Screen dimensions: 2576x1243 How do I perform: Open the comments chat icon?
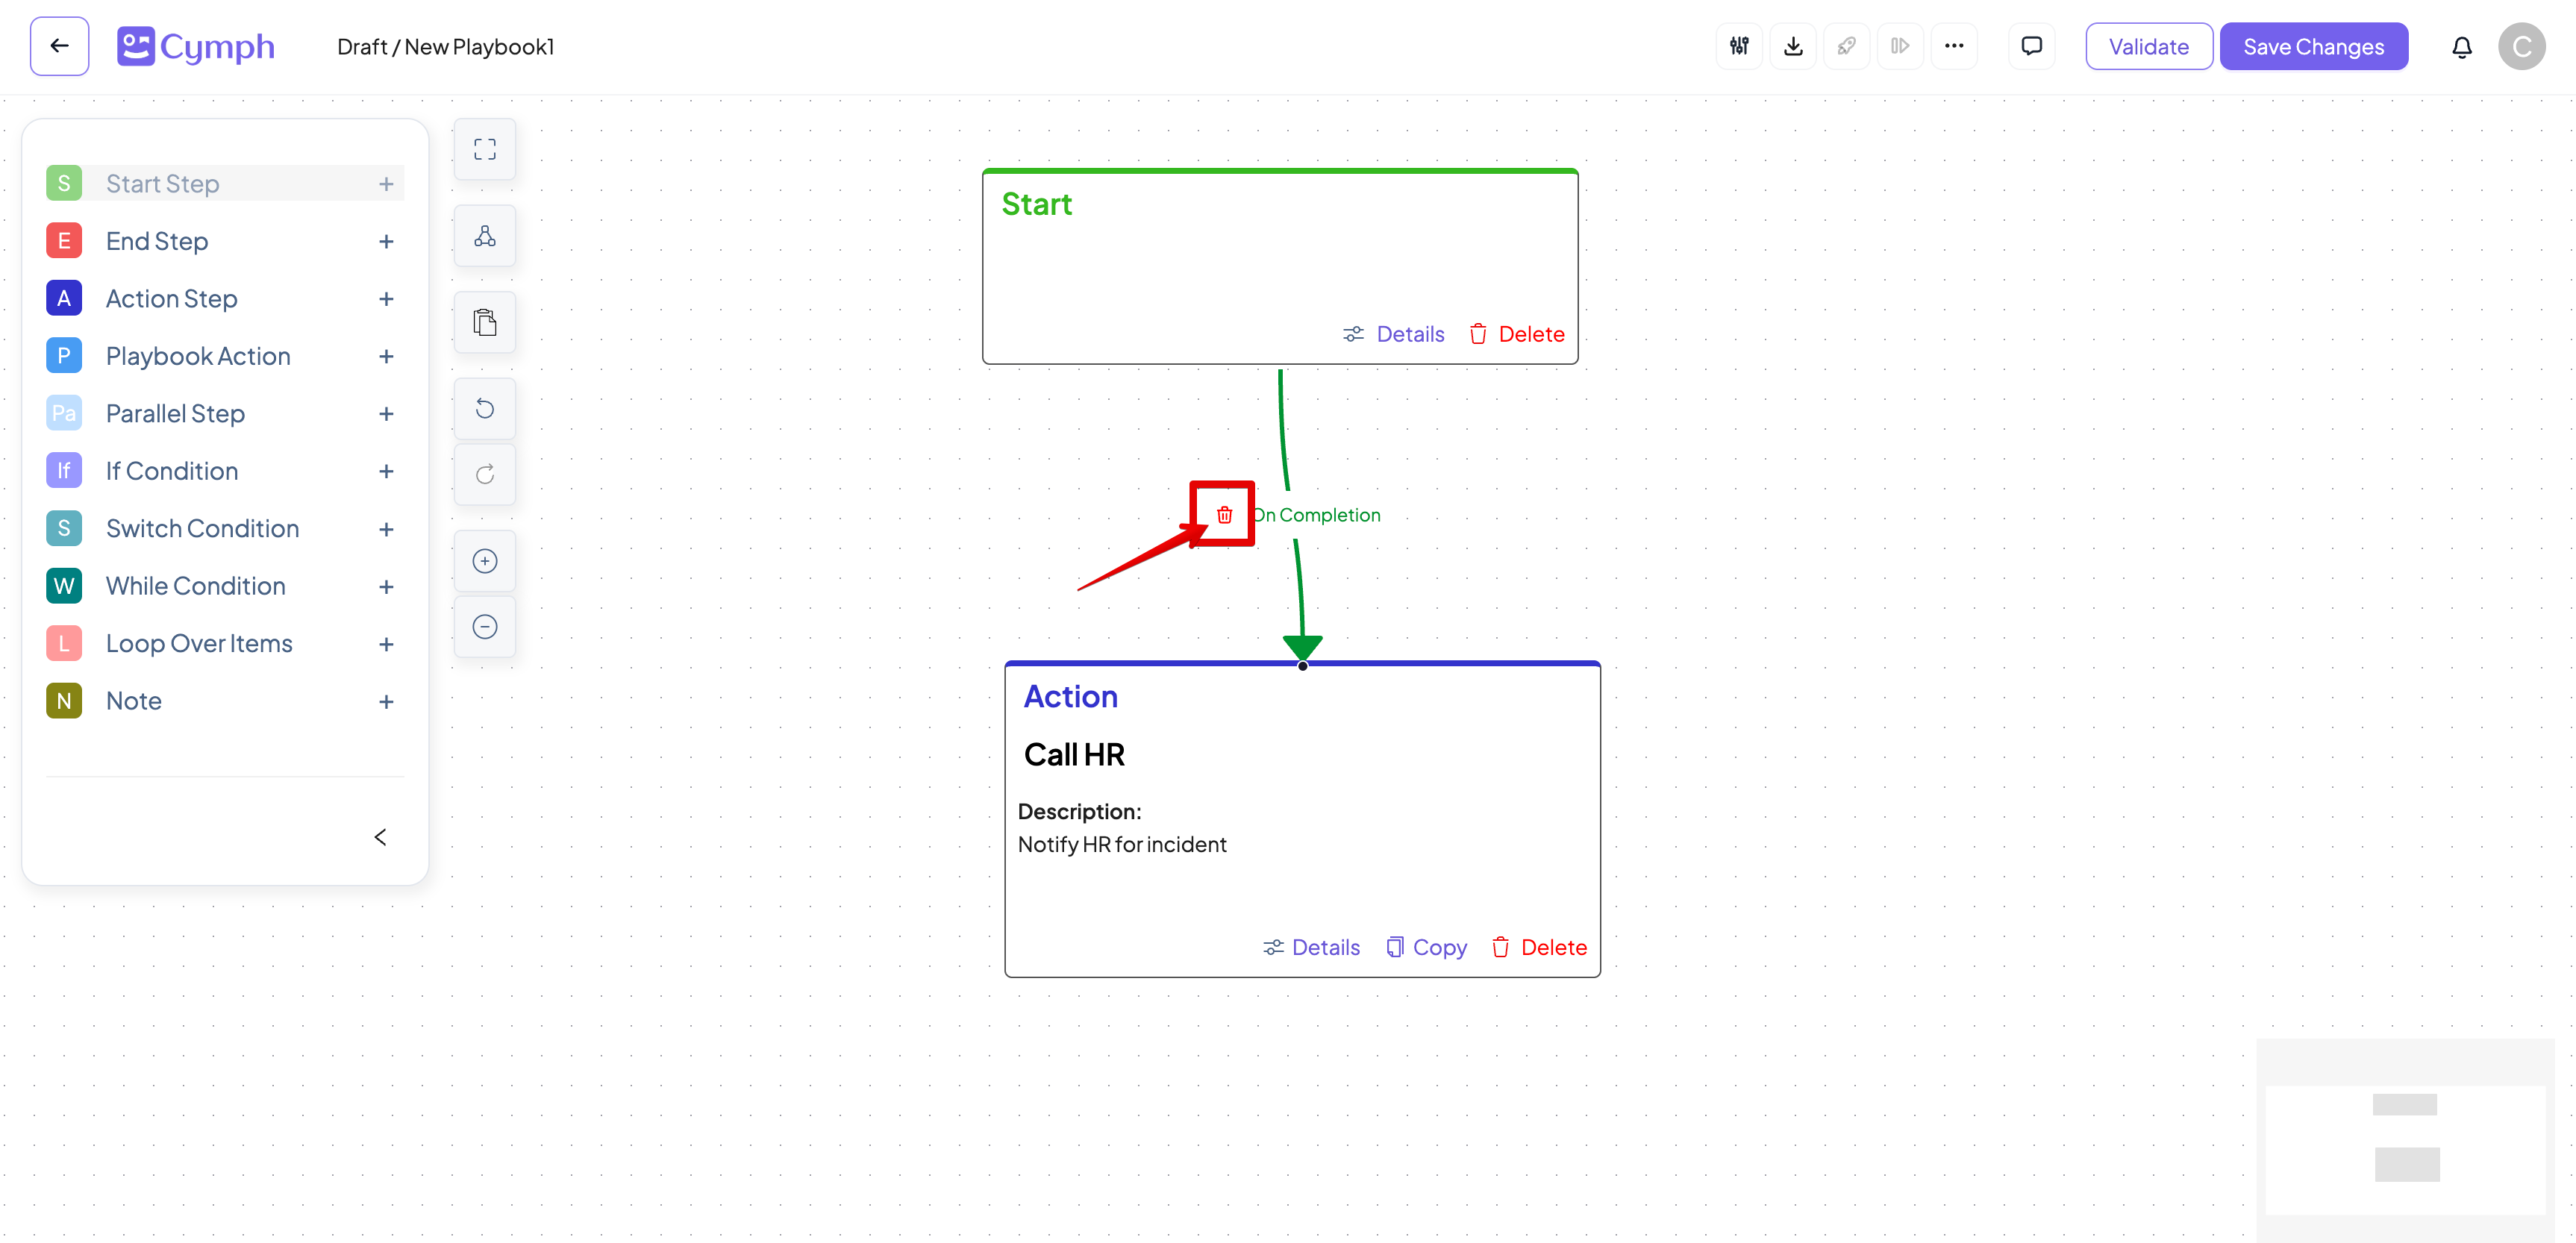(x=2031, y=46)
